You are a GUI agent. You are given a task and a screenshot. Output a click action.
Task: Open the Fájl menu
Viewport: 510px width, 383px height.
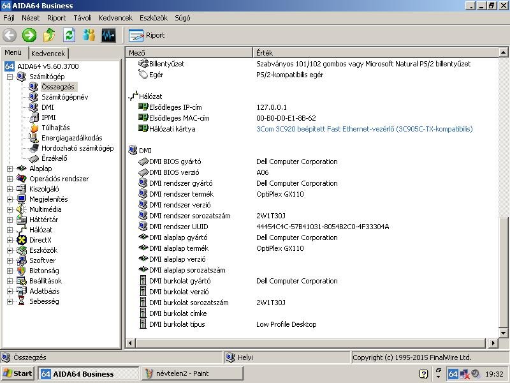9,18
